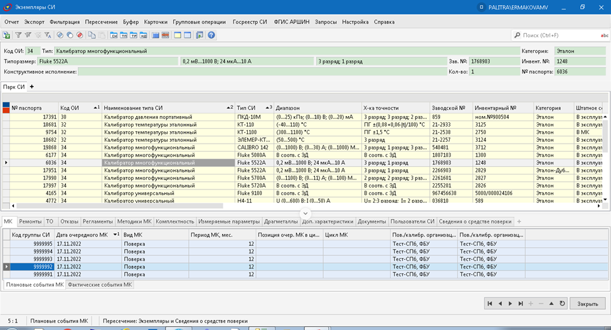Viewport: 611px width, 330px height.
Task: Go to previous record arrow
Action: [x=500, y=304]
